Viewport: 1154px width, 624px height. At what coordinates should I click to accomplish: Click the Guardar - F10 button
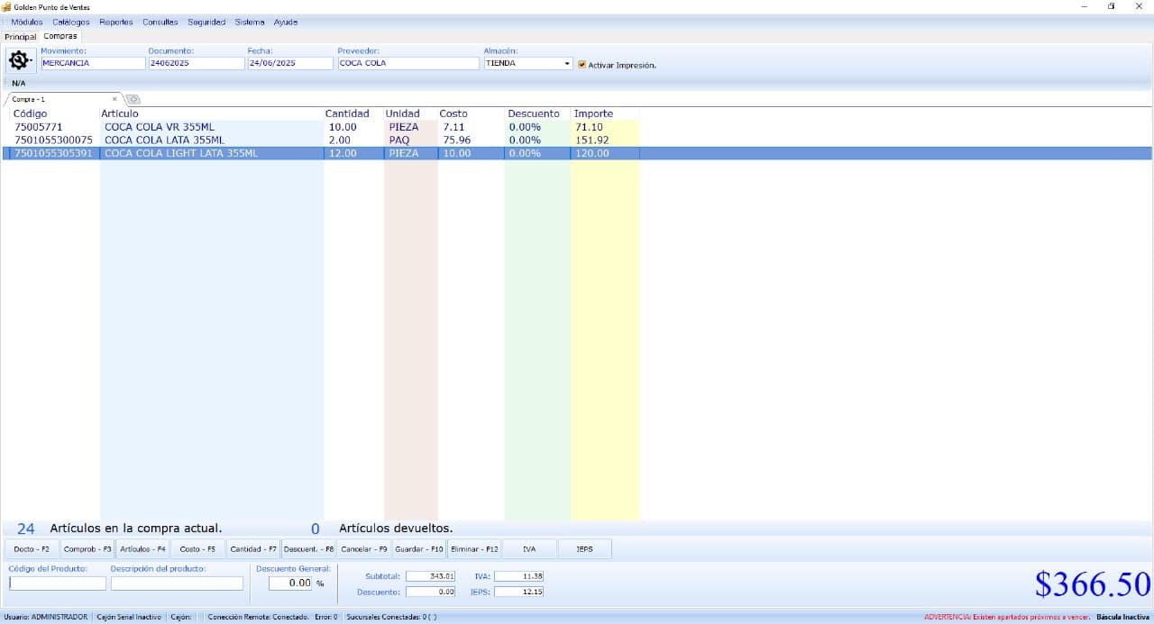pos(419,548)
